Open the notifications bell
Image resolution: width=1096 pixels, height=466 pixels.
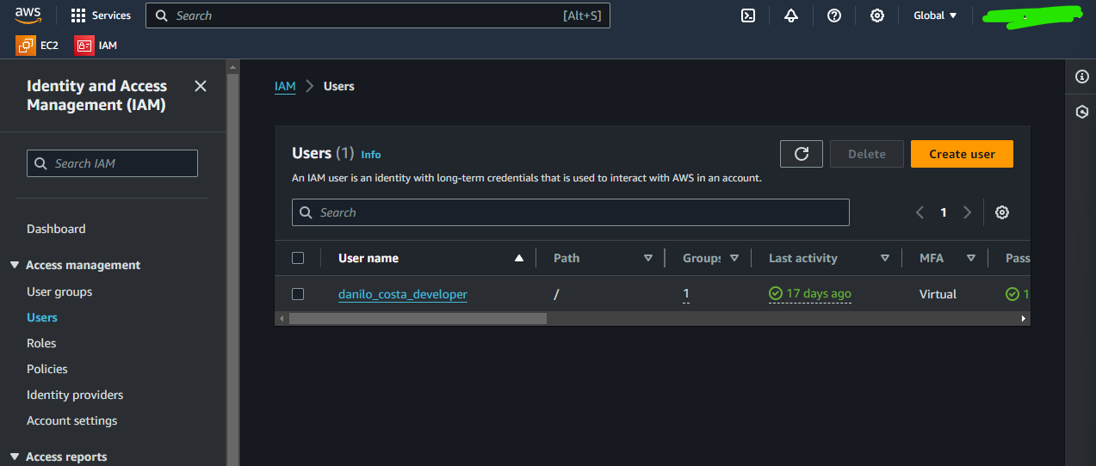(791, 15)
